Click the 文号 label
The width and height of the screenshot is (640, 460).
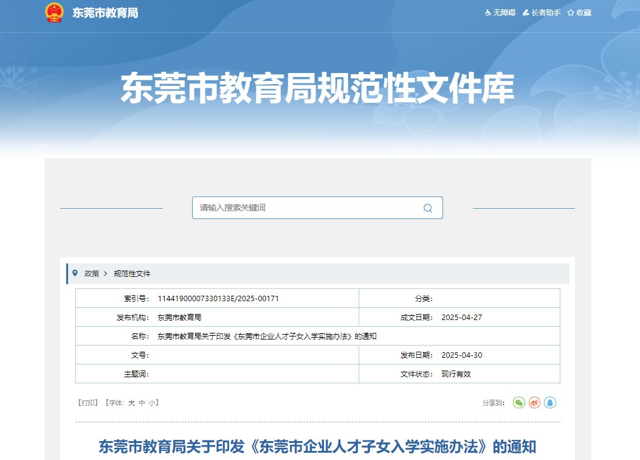pyautogui.click(x=140, y=355)
